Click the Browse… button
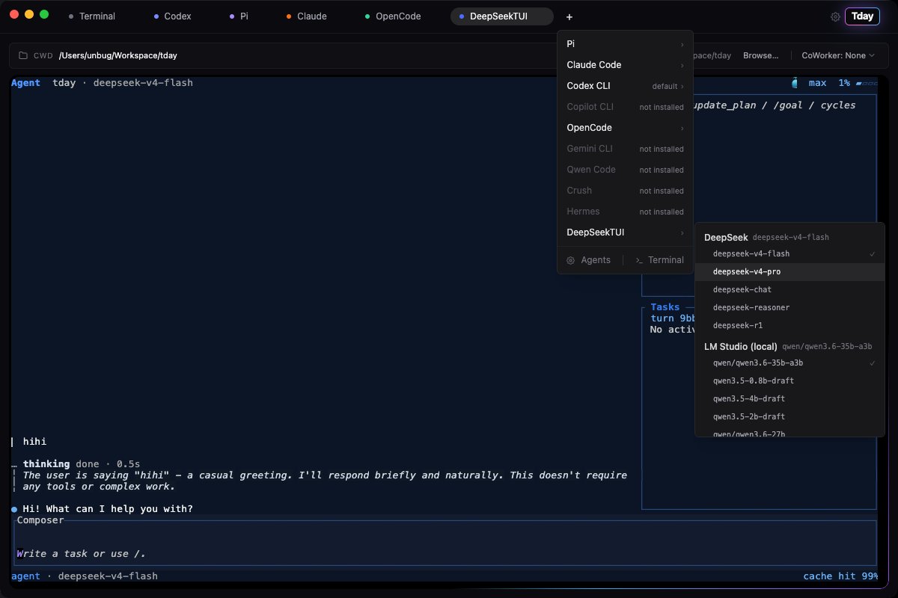 pyautogui.click(x=760, y=55)
